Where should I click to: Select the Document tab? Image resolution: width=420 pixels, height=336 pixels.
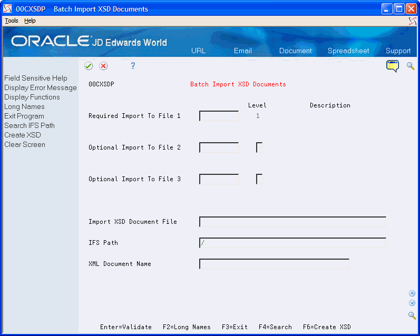295,51
